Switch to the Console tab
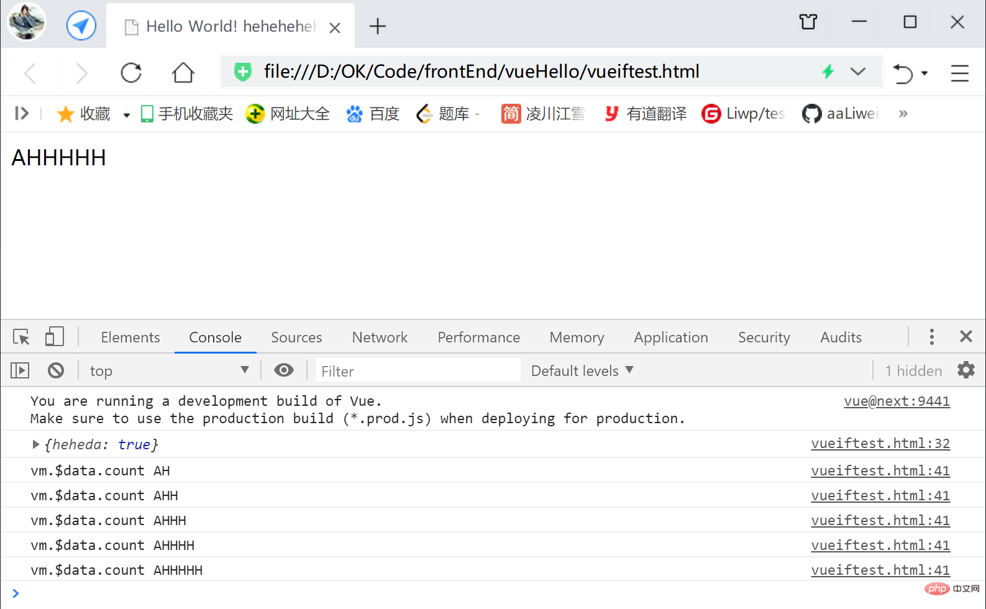Image resolution: width=986 pixels, height=609 pixels. point(215,337)
